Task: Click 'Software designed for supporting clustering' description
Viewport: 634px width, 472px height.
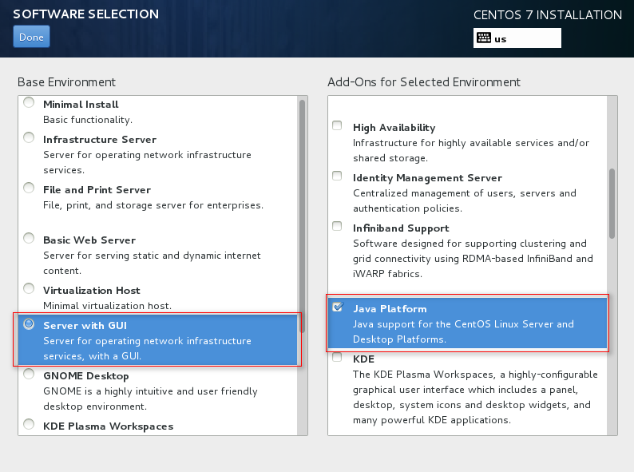Action: [473, 259]
